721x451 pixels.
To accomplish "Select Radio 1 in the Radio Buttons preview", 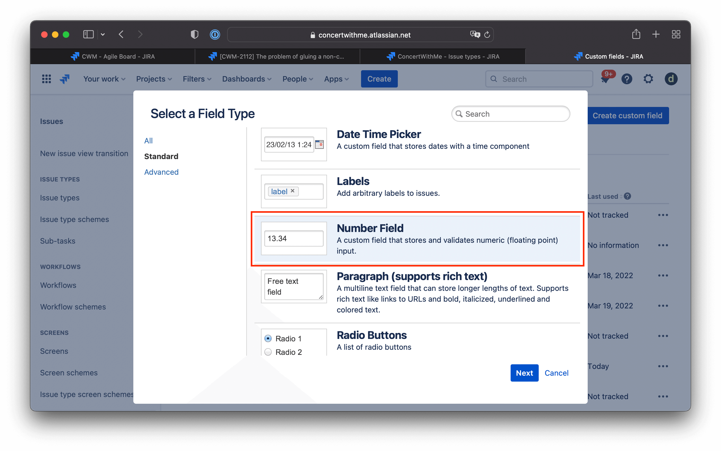I will pos(268,338).
